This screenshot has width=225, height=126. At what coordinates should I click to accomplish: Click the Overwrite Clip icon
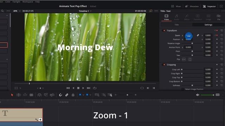pos(46,95)
